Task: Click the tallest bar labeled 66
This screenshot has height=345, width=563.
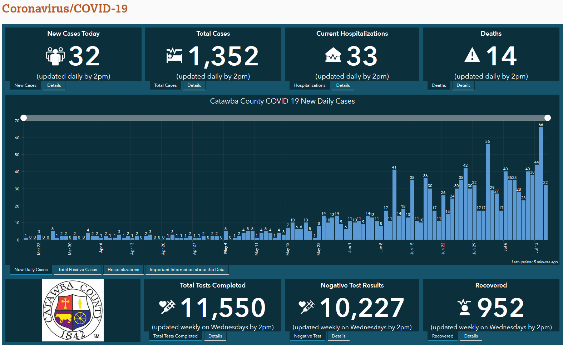Action: click(x=541, y=184)
